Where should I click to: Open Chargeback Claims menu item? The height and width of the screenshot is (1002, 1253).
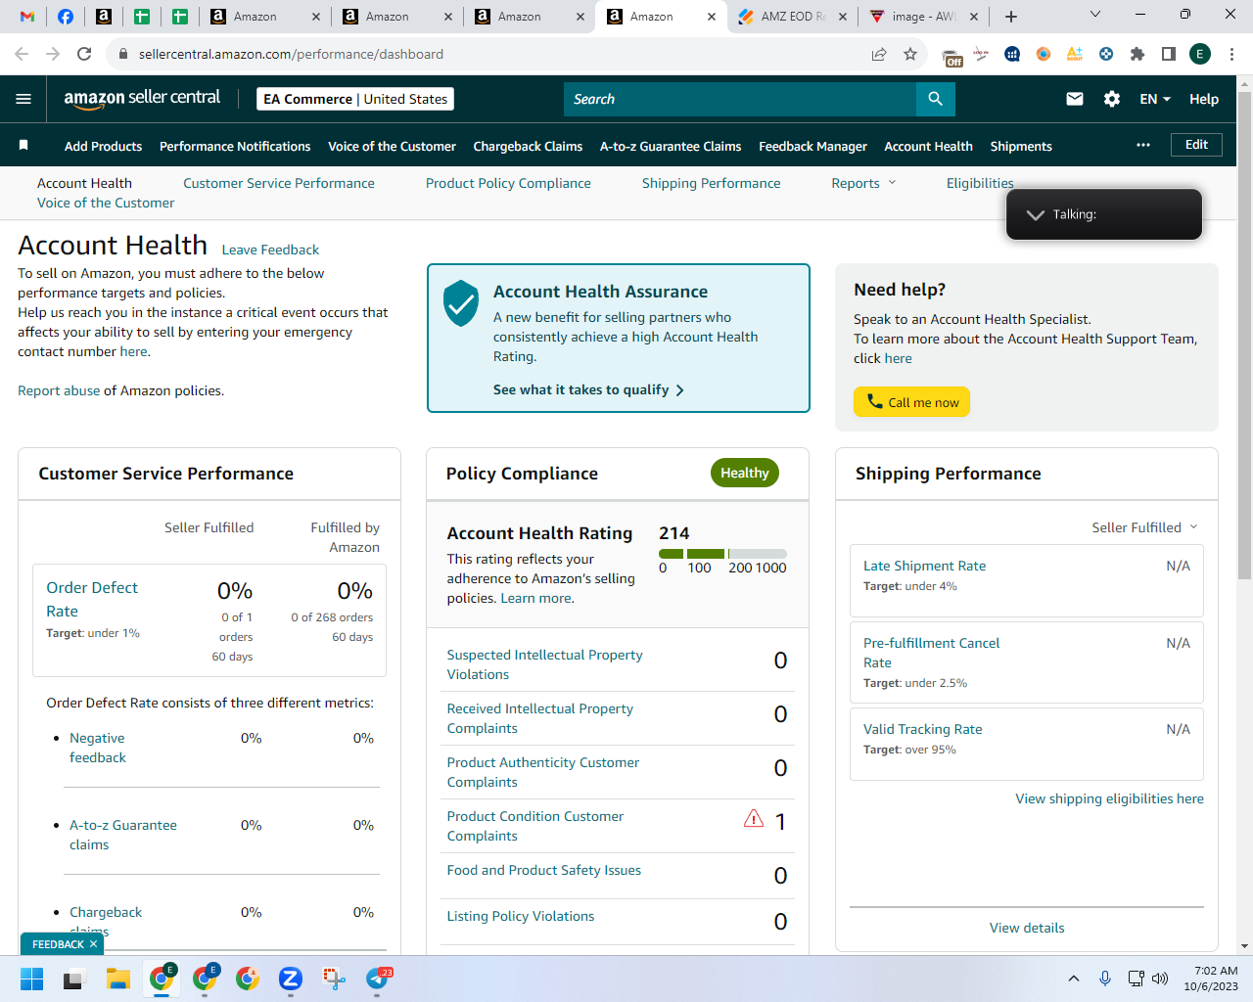click(528, 146)
